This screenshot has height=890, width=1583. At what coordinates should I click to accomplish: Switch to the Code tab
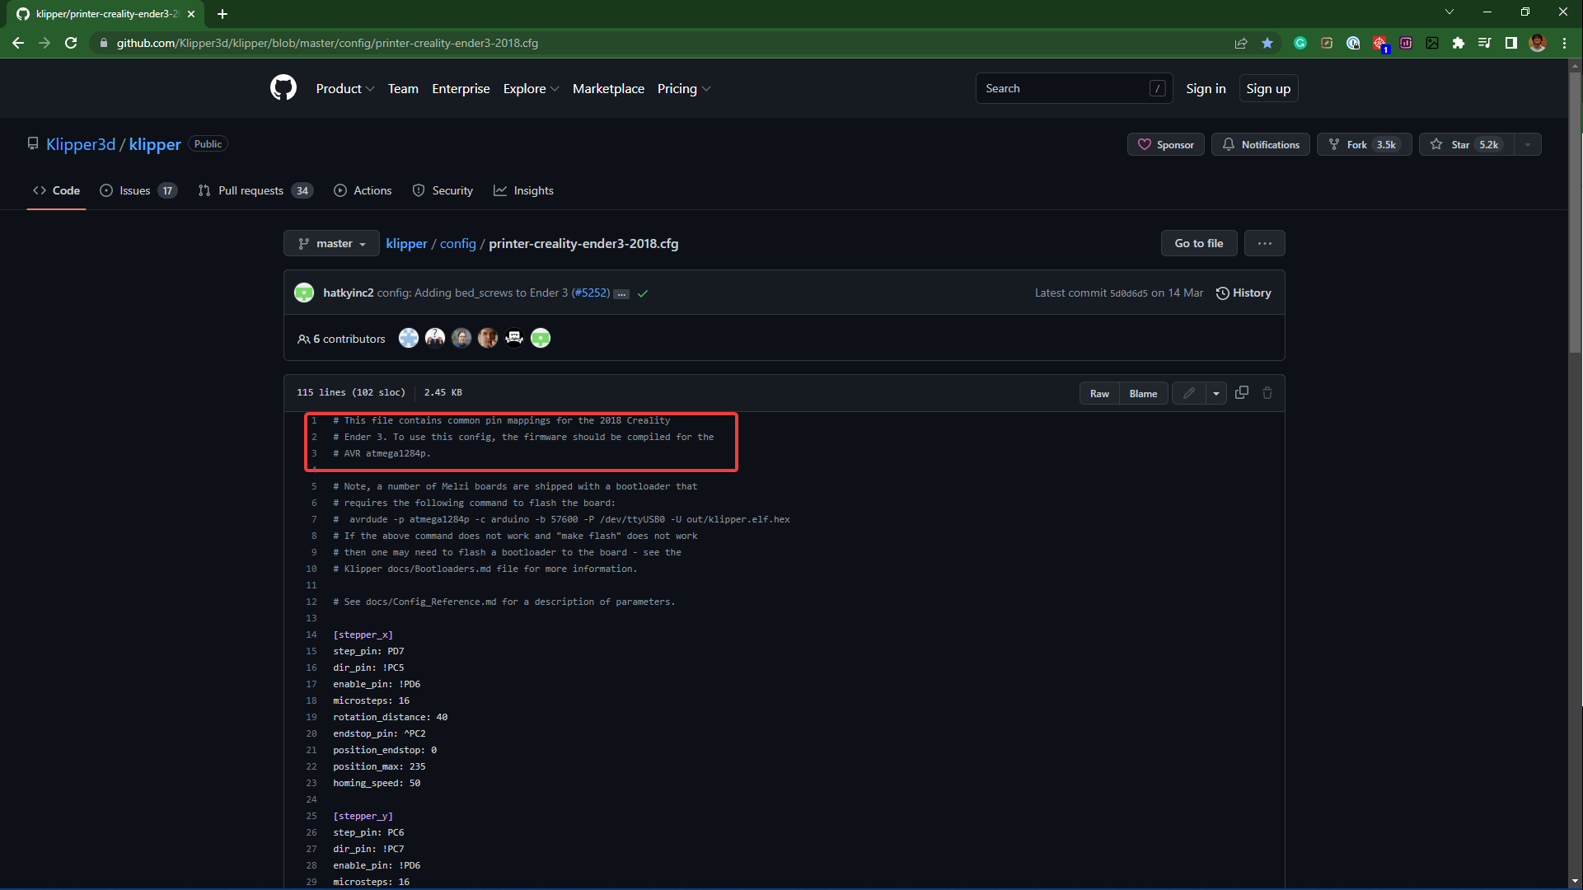click(x=56, y=190)
